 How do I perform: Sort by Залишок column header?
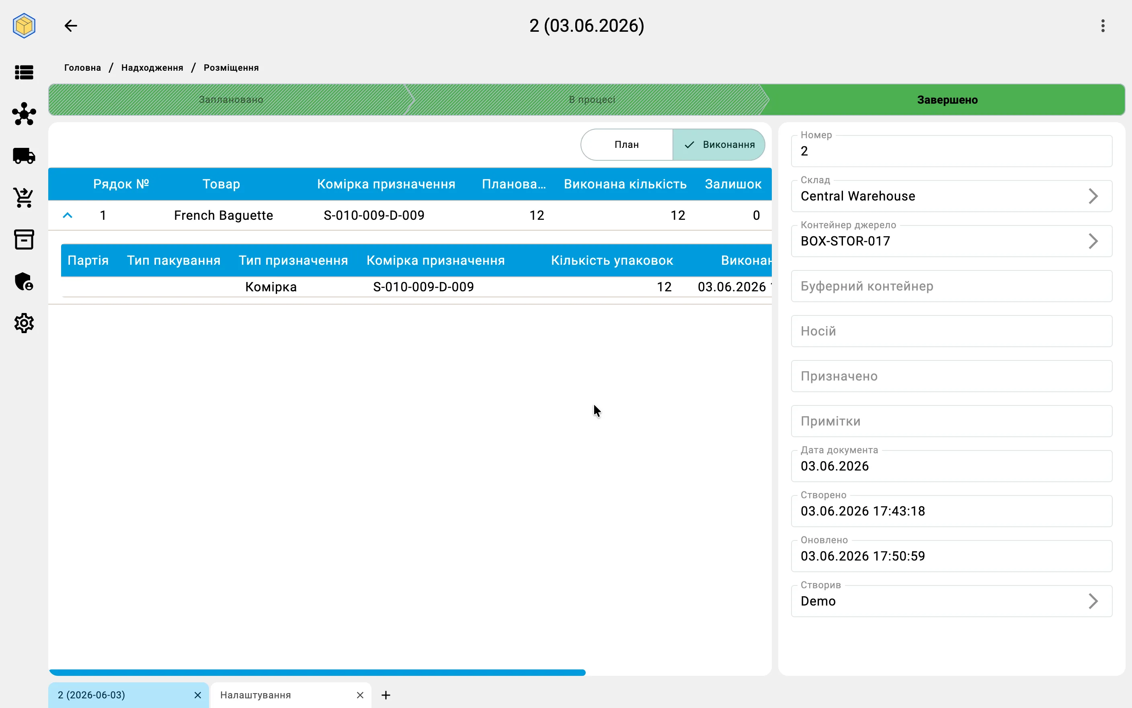point(733,184)
